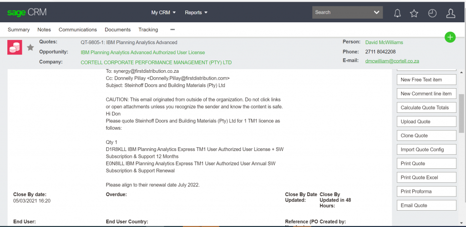The width and height of the screenshot is (466, 227).
Task: Open the notifications bell icon
Action: click(x=397, y=13)
